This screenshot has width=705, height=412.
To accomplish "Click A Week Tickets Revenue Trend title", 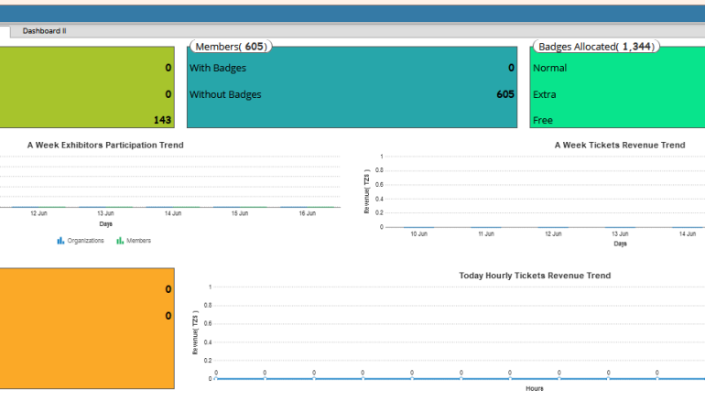I will coord(619,145).
